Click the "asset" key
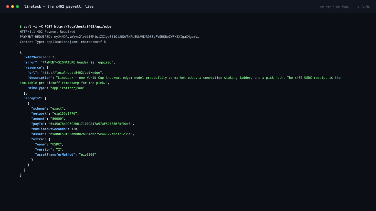Screen dimensions: 376x211 38,134
